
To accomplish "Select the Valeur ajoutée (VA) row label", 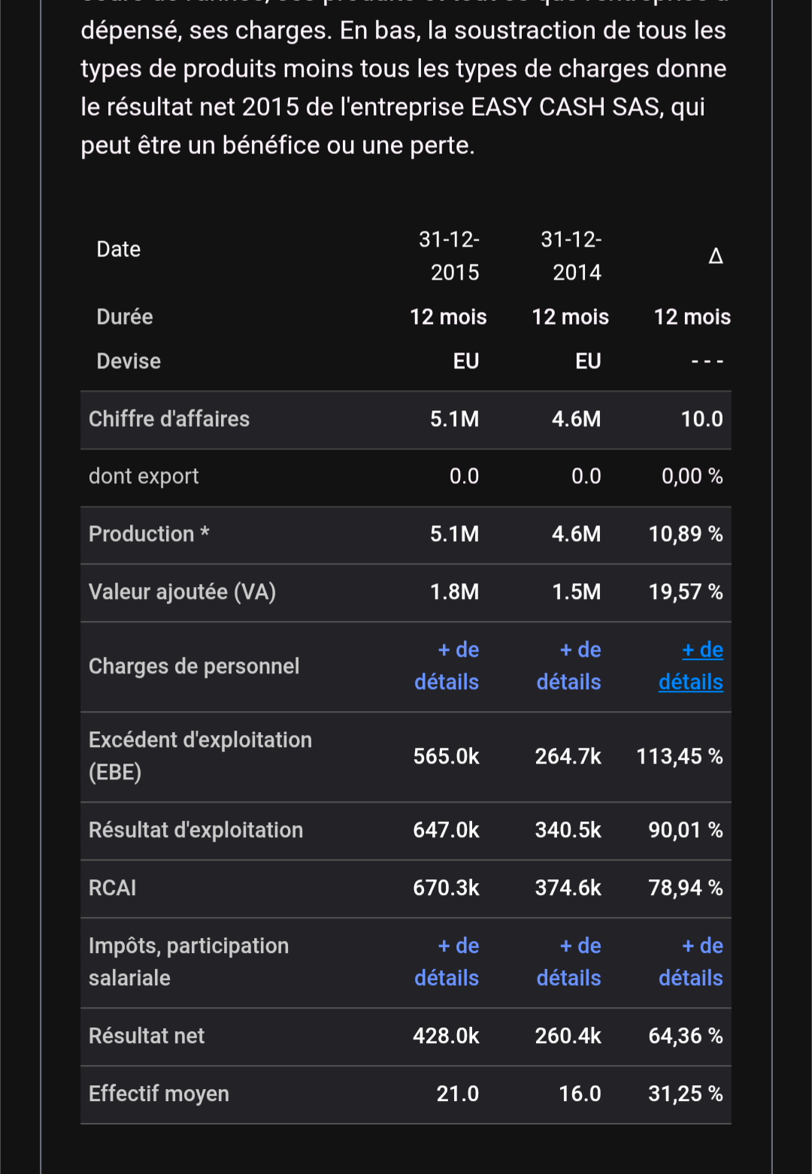I will [182, 592].
